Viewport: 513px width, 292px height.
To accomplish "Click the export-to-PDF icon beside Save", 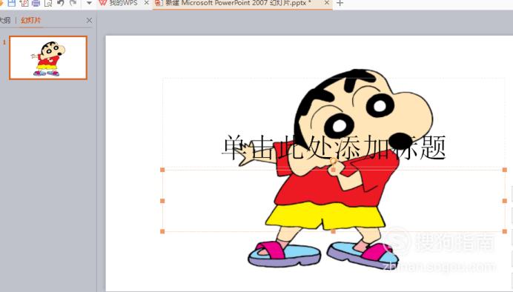I will coord(24,3).
